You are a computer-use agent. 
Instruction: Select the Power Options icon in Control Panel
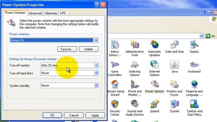155,84
